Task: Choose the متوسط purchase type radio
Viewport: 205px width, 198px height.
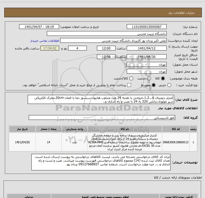Action: pyautogui.click(x=154, y=85)
